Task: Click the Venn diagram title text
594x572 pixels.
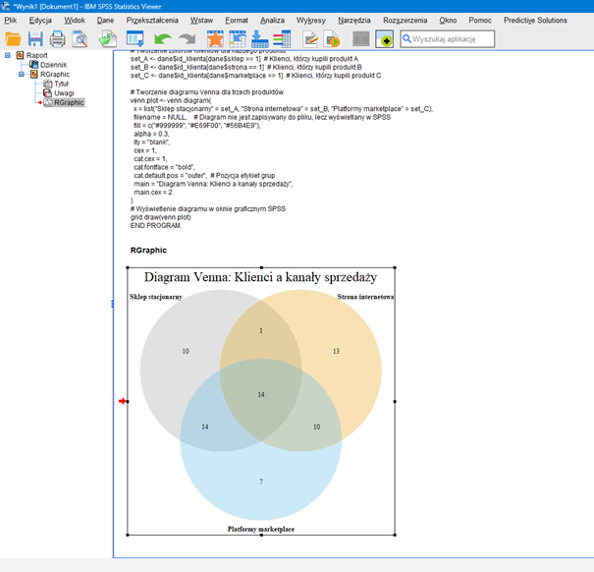Action: point(260,277)
